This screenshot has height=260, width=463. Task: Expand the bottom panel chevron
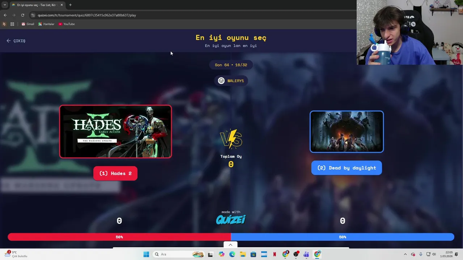click(230, 245)
